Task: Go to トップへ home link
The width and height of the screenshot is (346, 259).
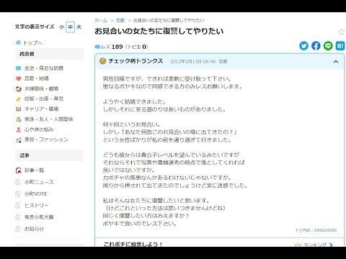Action: 33,43
